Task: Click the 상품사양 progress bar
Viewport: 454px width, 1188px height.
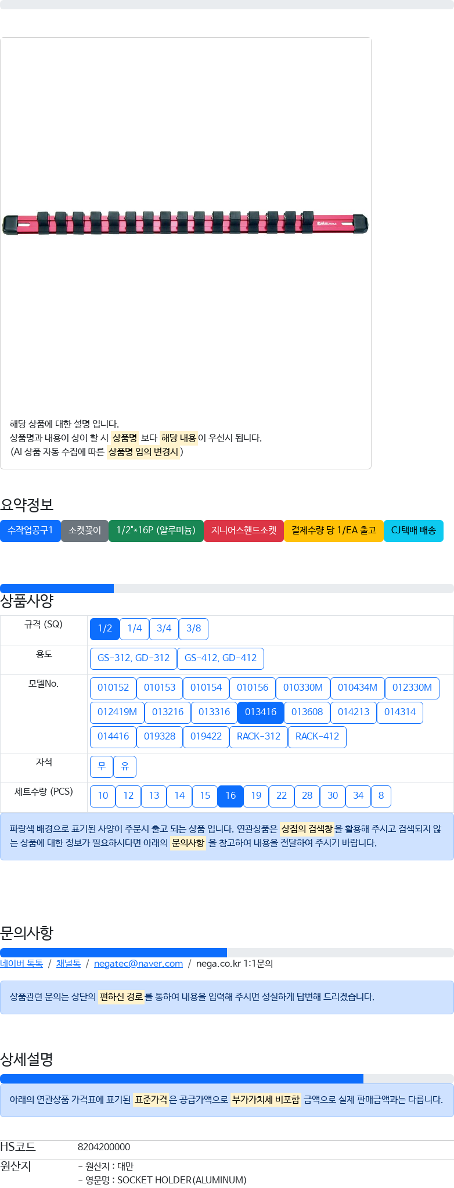Action: point(227,588)
